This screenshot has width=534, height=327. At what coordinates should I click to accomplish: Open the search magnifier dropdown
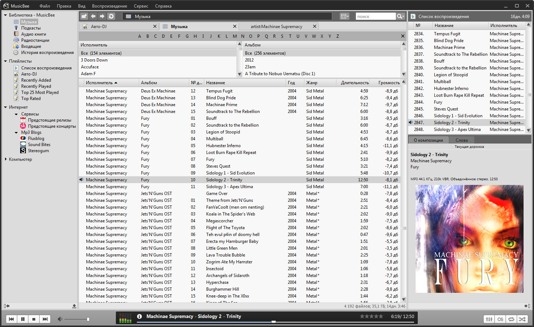400,17
